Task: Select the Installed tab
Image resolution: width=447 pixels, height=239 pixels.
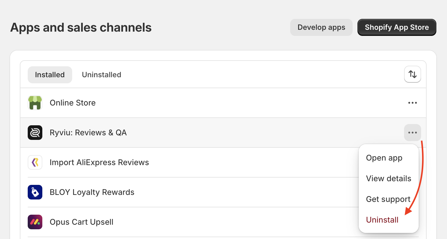Action: coord(50,75)
